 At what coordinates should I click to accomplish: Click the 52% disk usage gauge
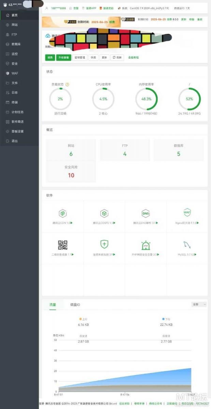pos(190,99)
